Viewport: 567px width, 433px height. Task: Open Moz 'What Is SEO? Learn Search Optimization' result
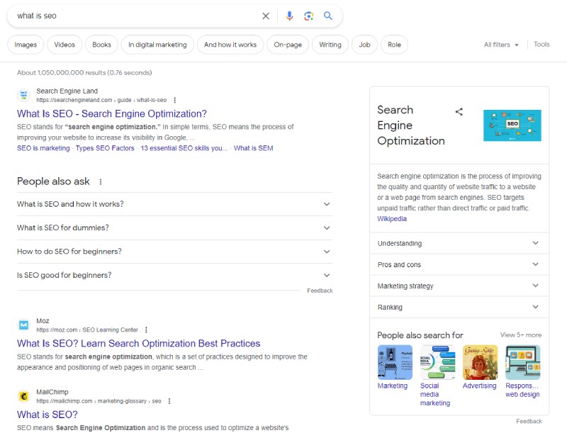(x=138, y=344)
